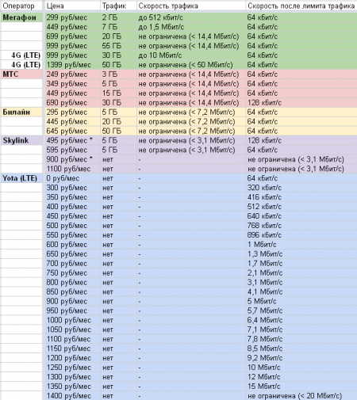Click the Билайн operator cell

click(x=21, y=112)
